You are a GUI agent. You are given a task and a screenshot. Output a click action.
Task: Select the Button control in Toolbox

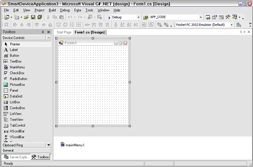(27, 56)
